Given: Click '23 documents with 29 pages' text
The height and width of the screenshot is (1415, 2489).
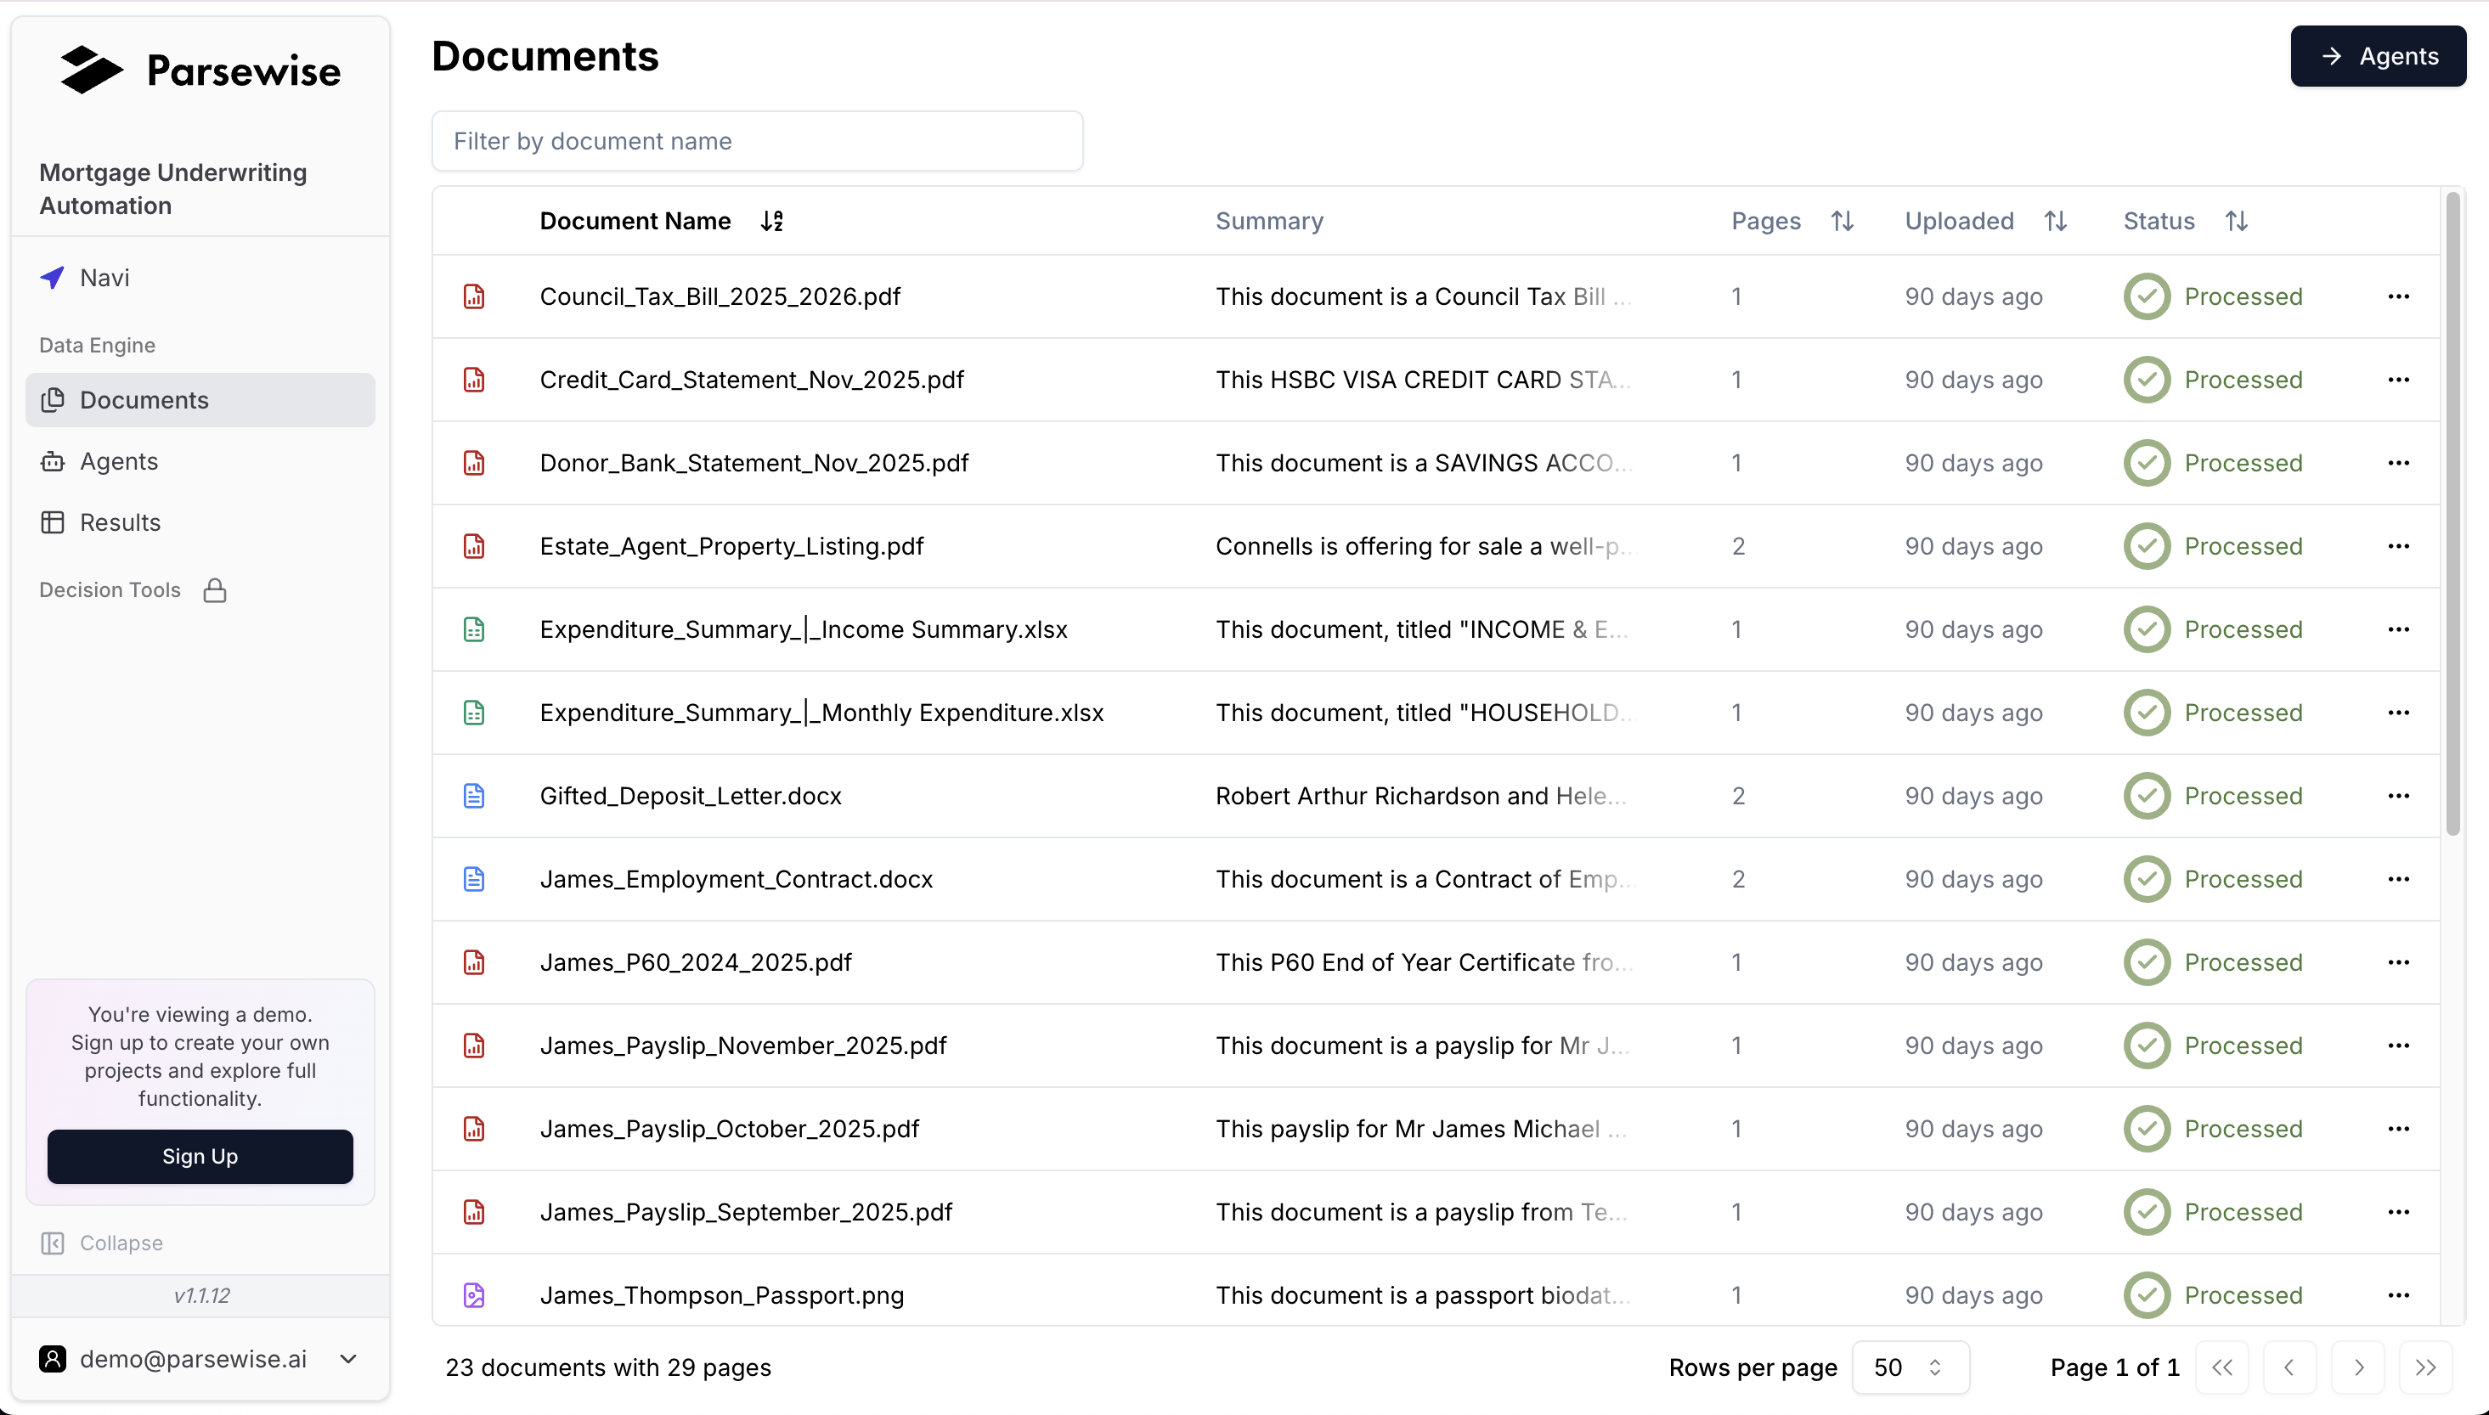Looking at the screenshot, I should coord(607,1367).
